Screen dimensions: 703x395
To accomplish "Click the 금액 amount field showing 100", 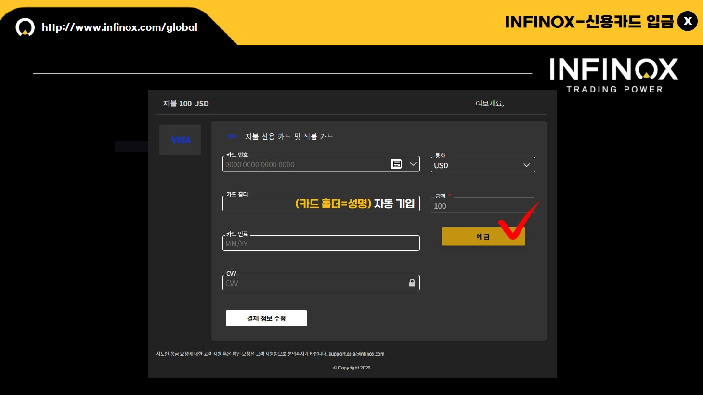I will pos(483,205).
